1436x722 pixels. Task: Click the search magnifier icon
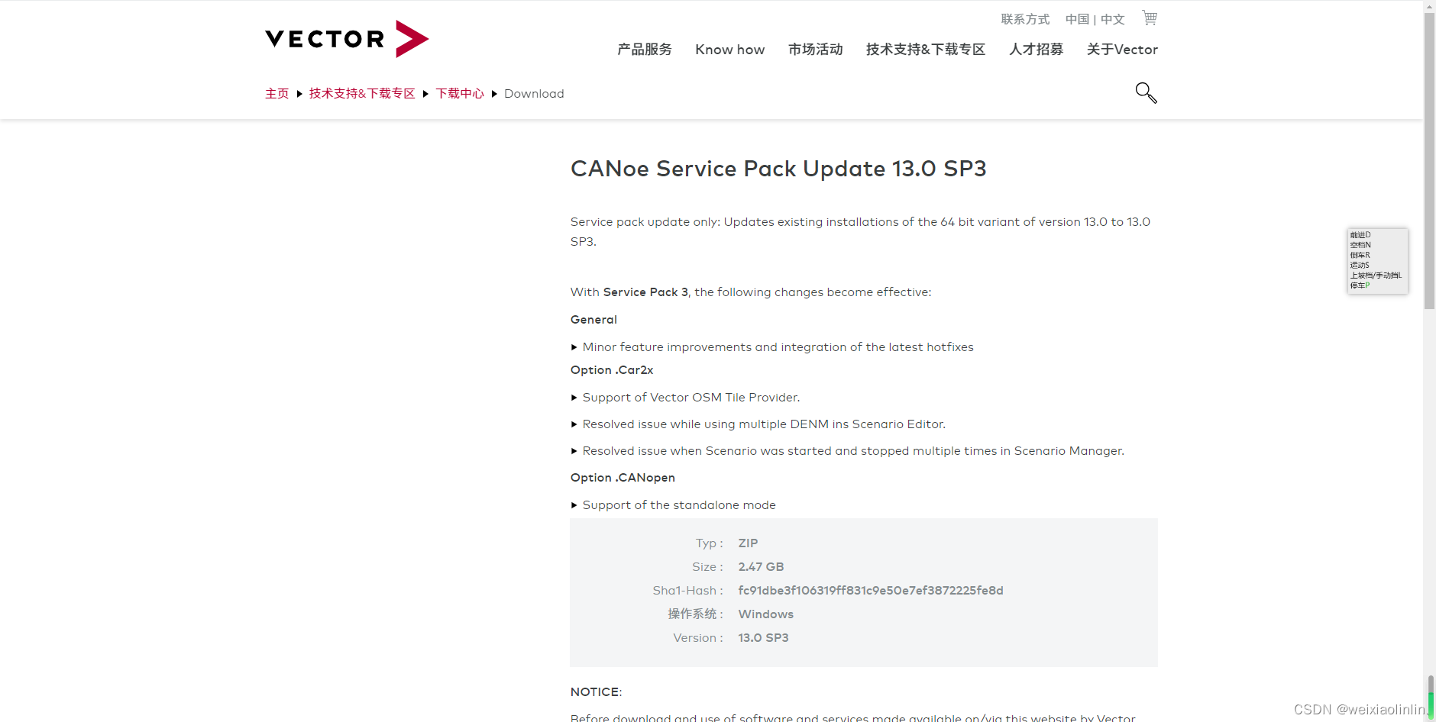[x=1146, y=92]
